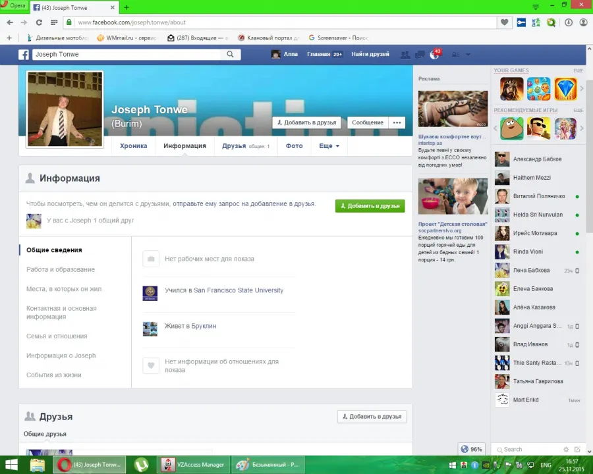Click the Windows Start button
The image size is (593, 474).
click(x=11, y=465)
